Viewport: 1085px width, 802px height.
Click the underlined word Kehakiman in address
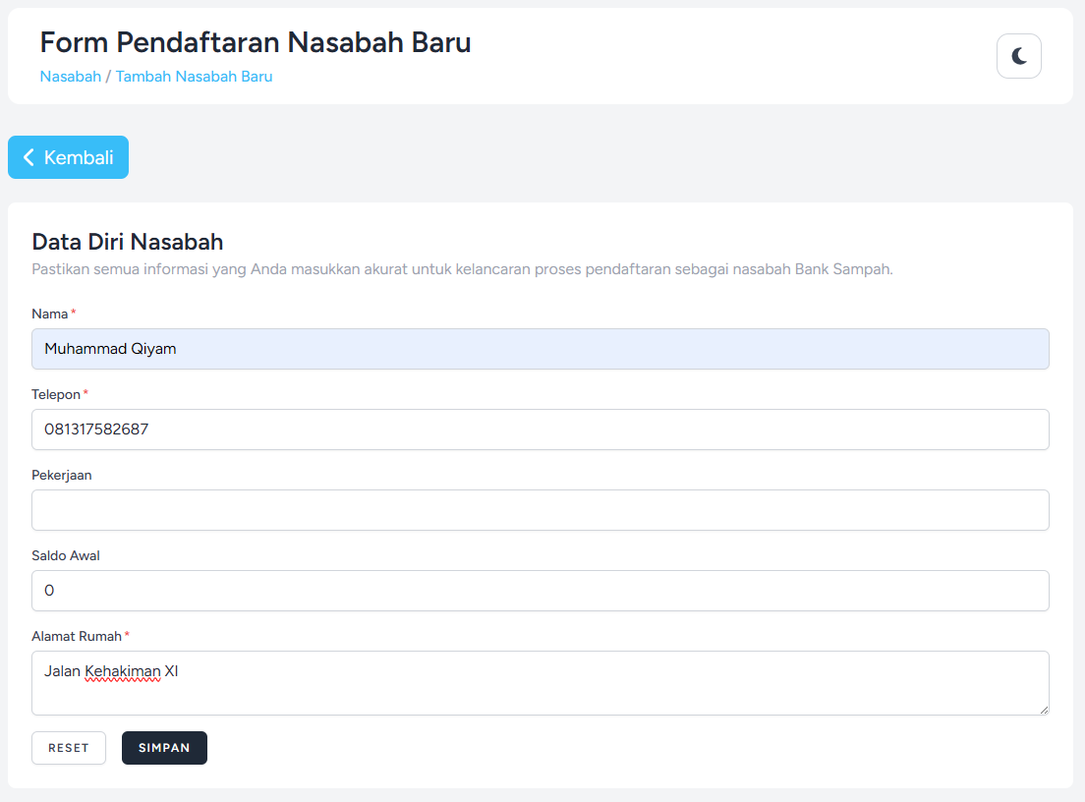tap(122, 672)
